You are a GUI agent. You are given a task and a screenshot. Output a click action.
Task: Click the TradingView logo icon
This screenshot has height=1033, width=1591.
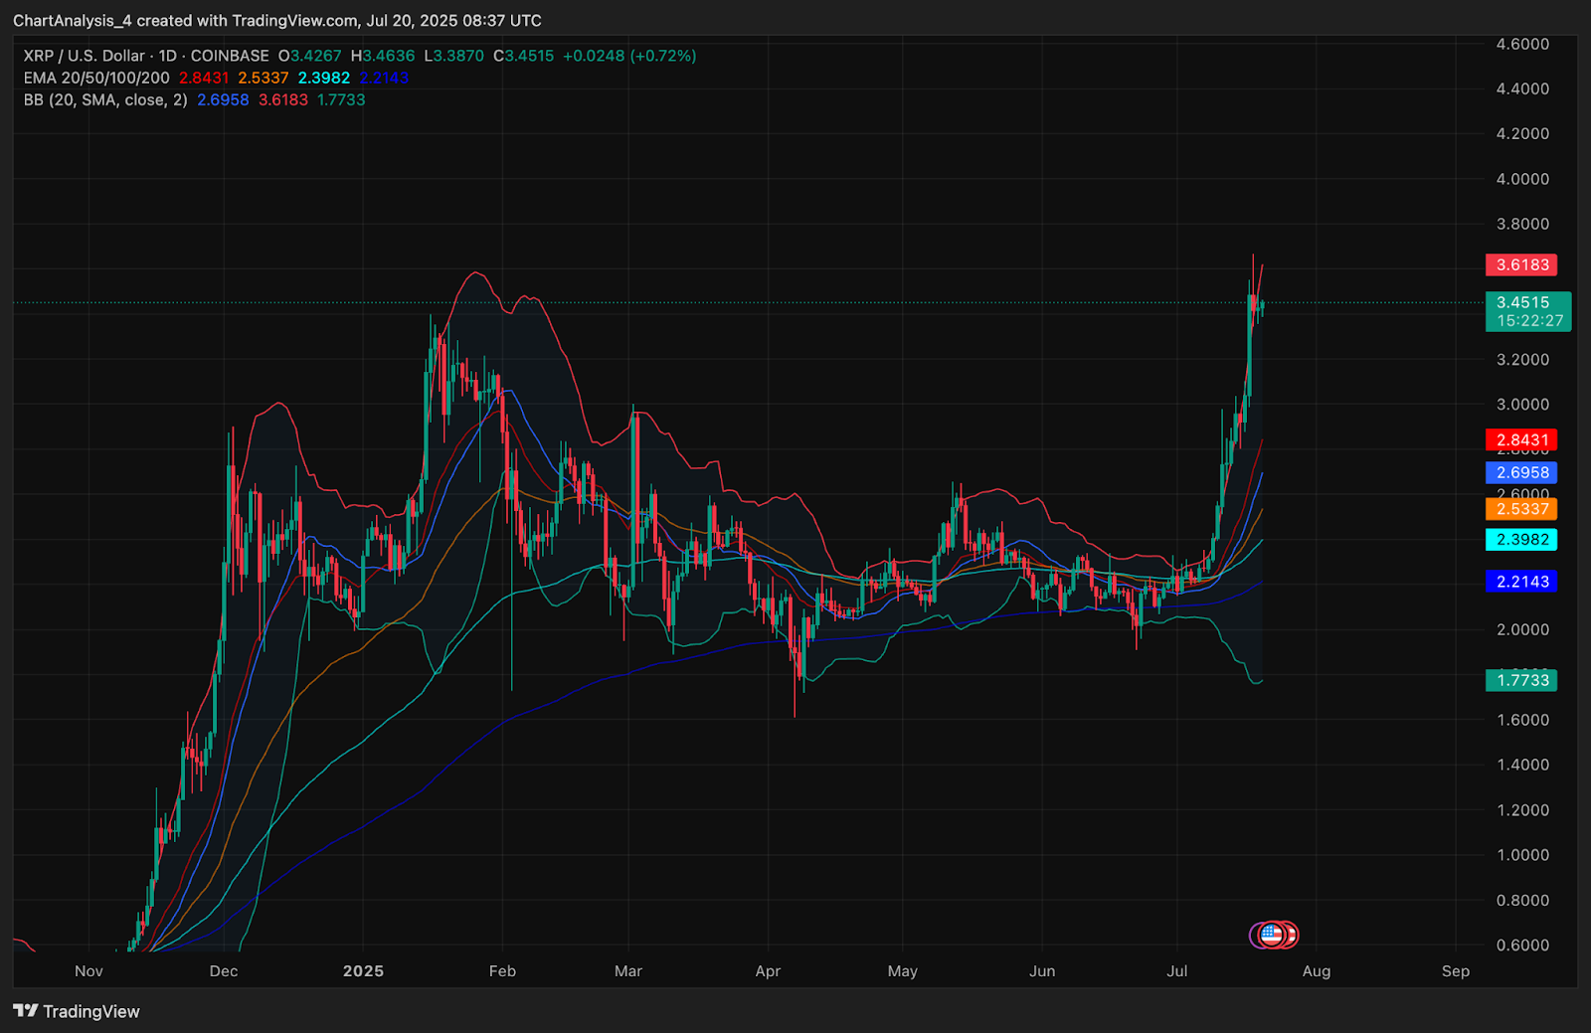(26, 1011)
